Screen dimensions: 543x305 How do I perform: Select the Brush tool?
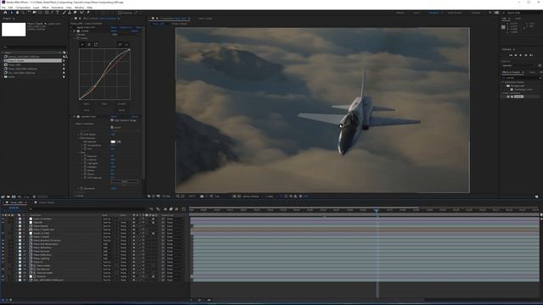[x=64, y=13]
